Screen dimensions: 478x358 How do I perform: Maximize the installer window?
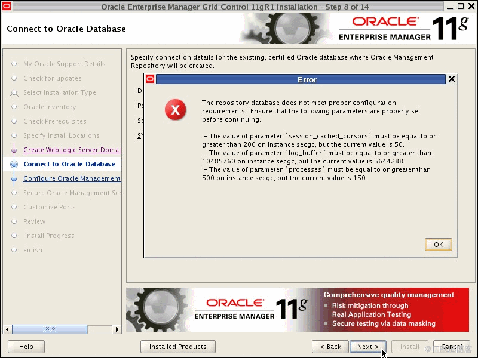[461, 6]
